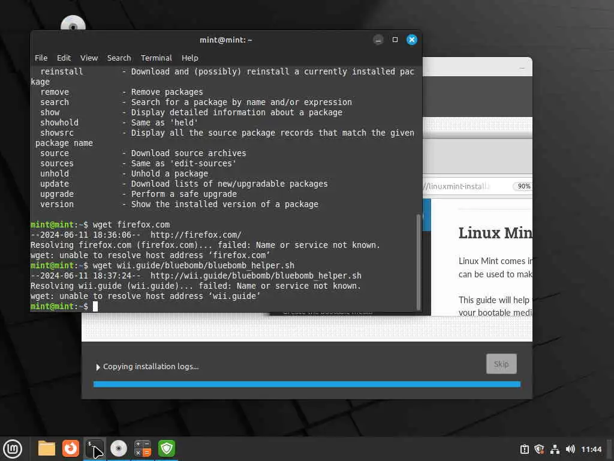Open the terminal Terminal menu
614x461 pixels.
pos(156,58)
